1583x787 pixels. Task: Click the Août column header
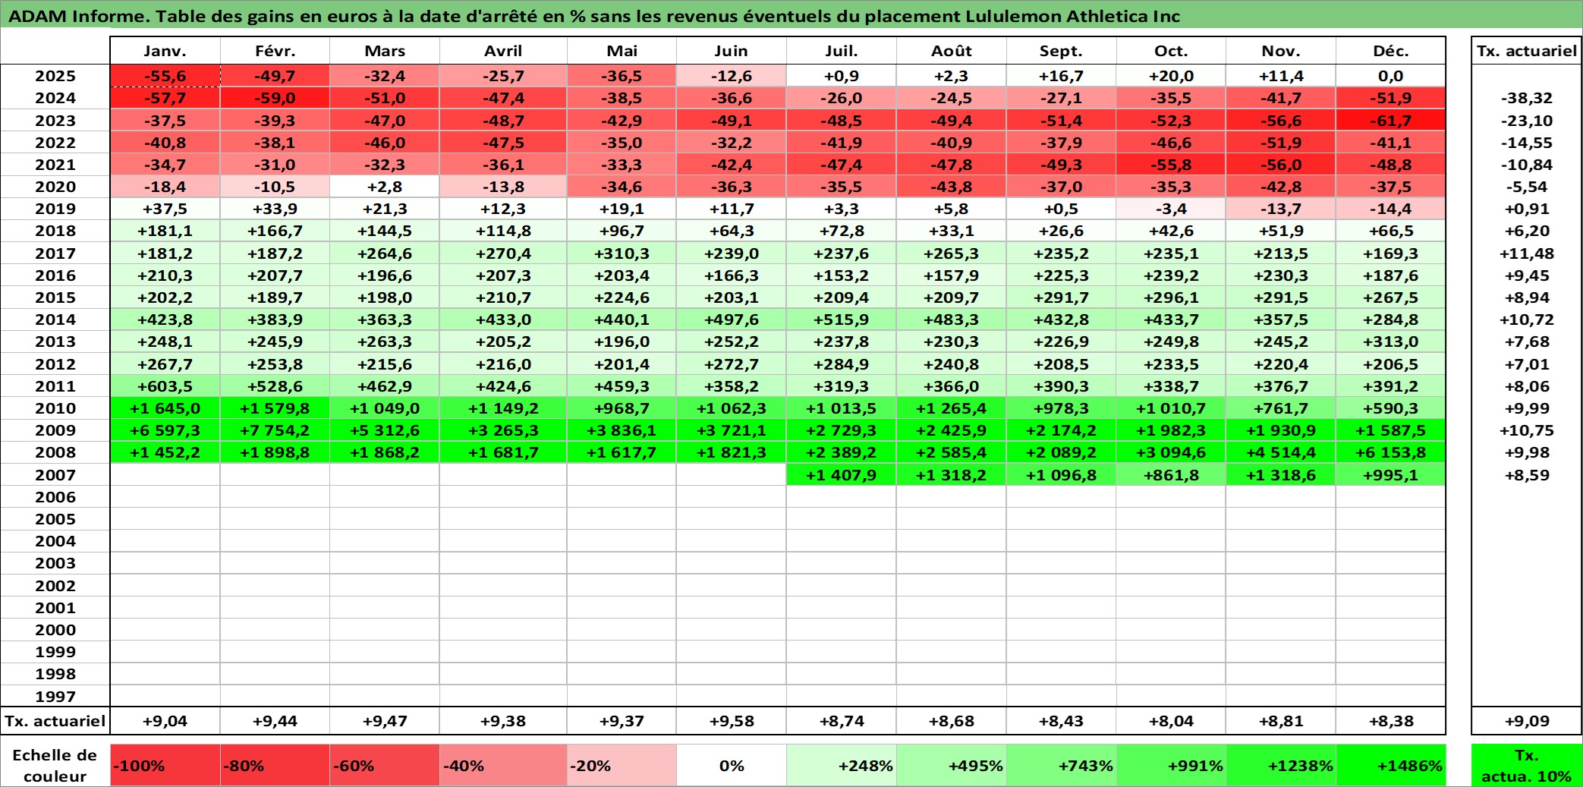(952, 51)
